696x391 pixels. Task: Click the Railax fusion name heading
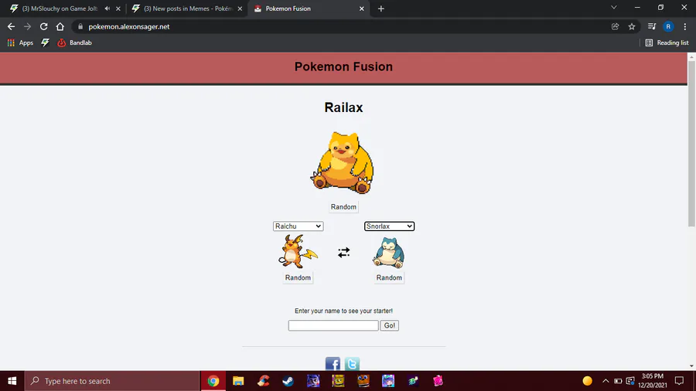coord(343,107)
